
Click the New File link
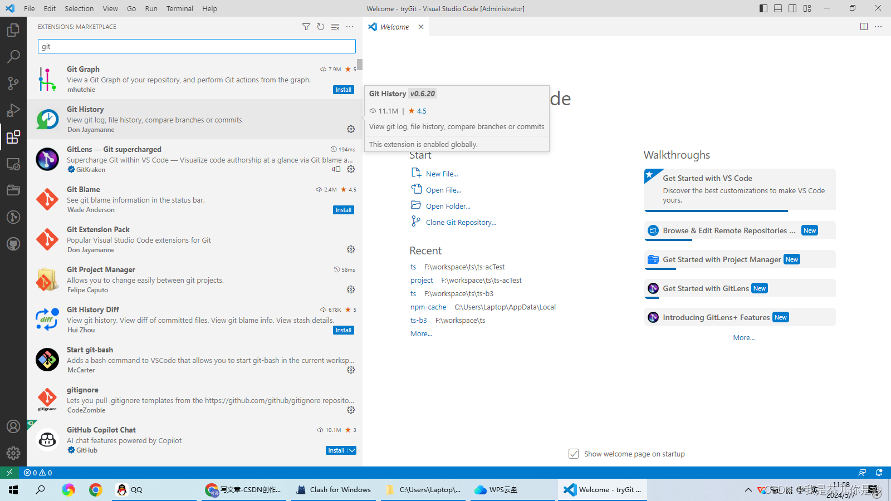click(442, 174)
